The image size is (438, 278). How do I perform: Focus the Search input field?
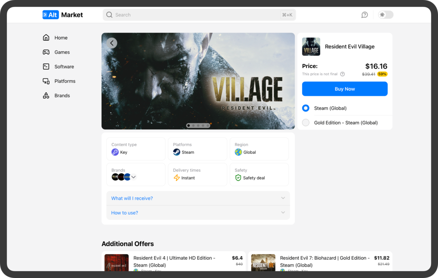pyautogui.click(x=199, y=15)
